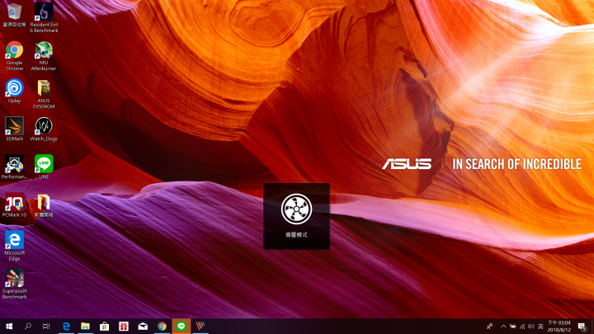Open the MSI Afterburner desktop shortcut

click(x=44, y=56)
